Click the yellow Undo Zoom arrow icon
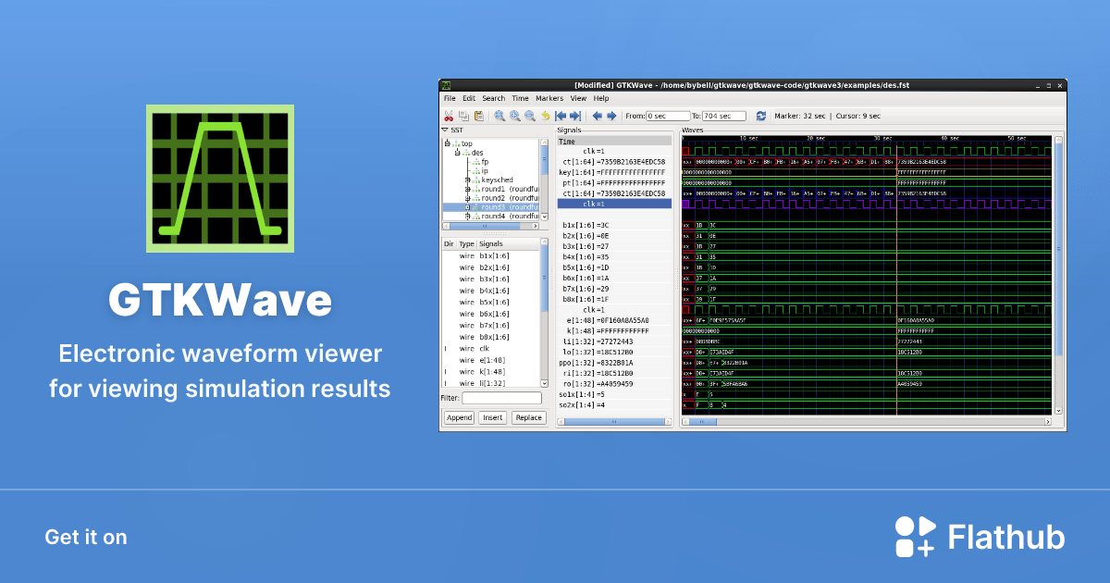The height and width of the screenshot is (583, 1110). pos(545,116)
